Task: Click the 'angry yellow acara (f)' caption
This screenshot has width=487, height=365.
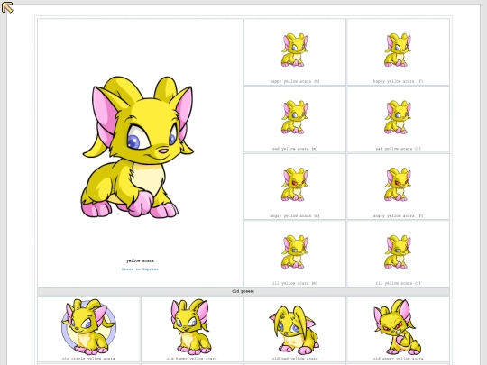Action: (399, 215)
